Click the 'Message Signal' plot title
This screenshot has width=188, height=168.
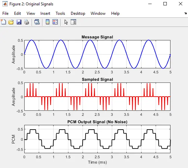pos(97,37)
